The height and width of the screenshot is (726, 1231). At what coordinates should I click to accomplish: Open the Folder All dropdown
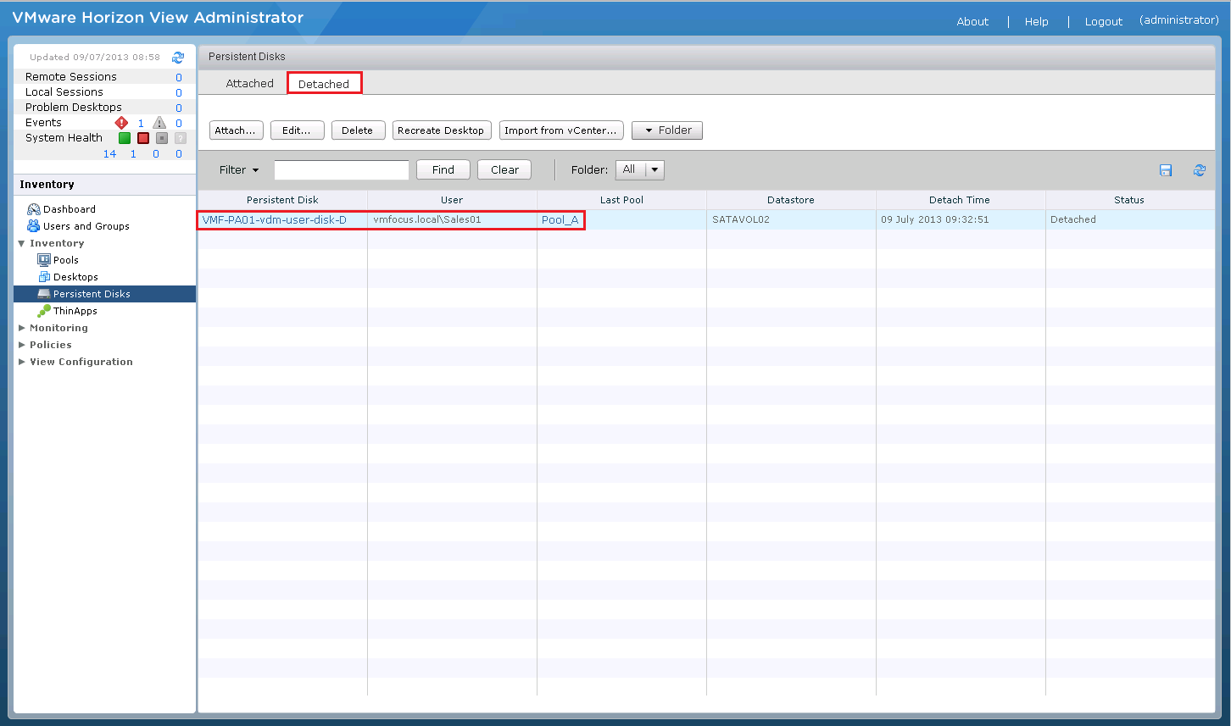[640, 169]
